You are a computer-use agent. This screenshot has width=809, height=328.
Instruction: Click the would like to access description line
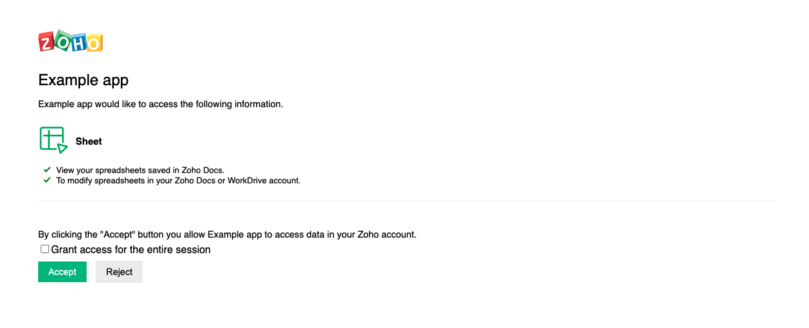coord(161,104)
